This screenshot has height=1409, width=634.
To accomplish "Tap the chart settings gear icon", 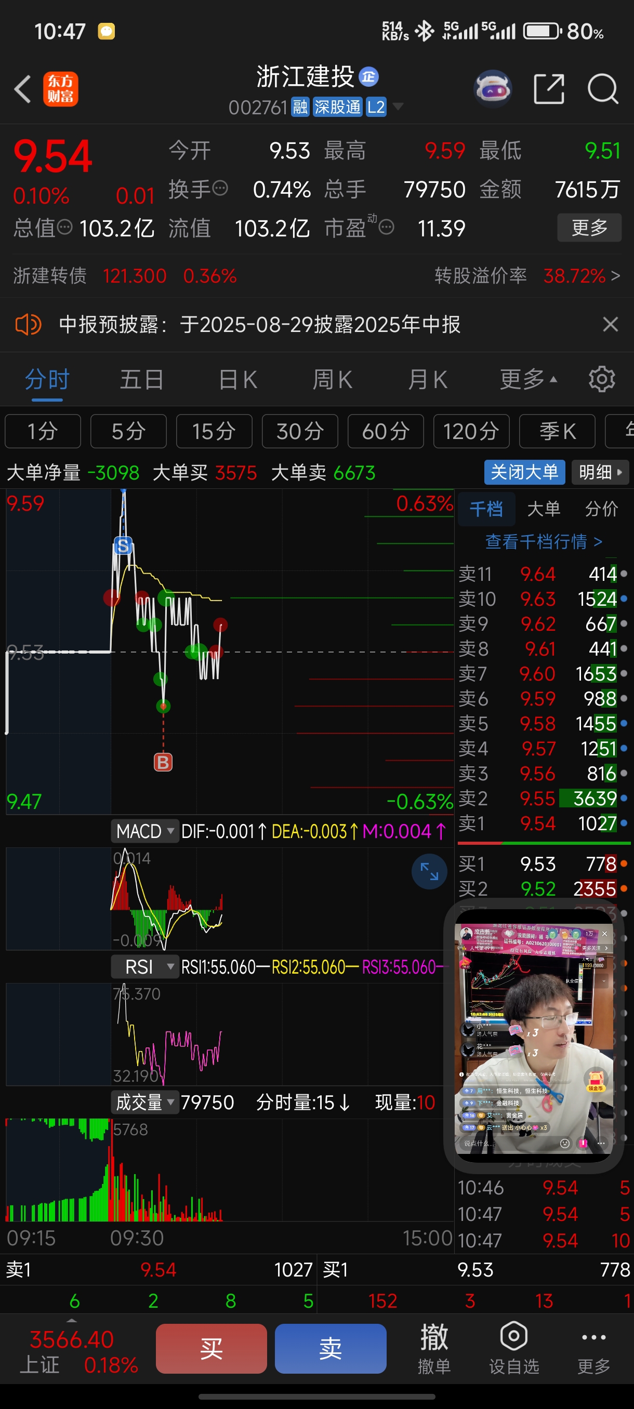I will (602, 379).
